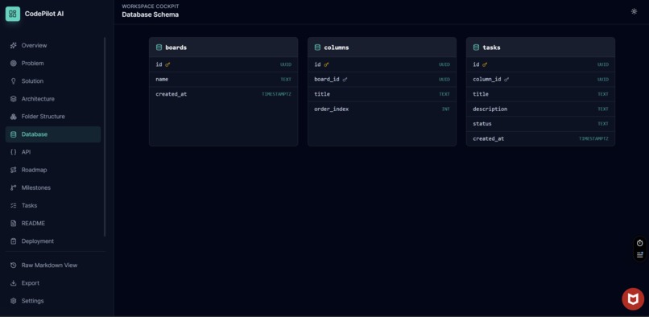
Task: Click the Overview sparkle icon
Action: pos(13,46)
